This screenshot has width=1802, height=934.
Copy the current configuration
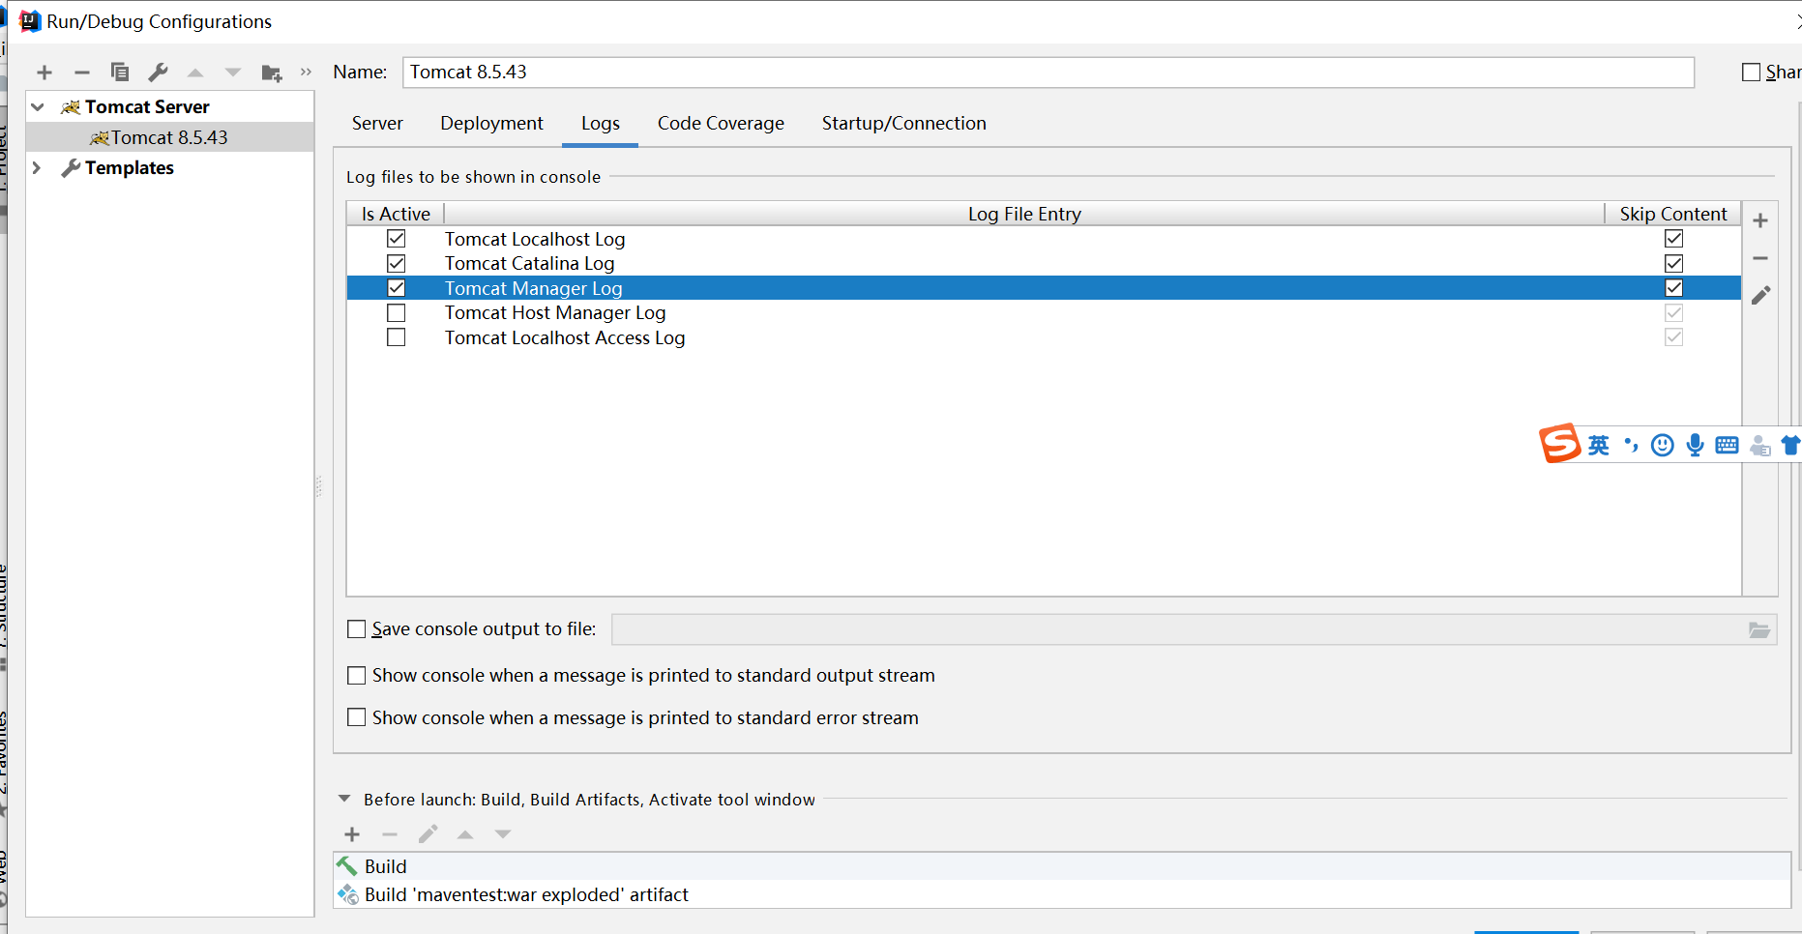point(120,72)
